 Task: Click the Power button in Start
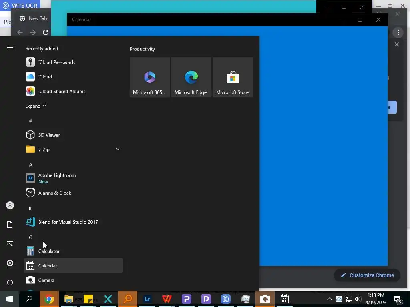pyautogui.click(x=10, y=282)
